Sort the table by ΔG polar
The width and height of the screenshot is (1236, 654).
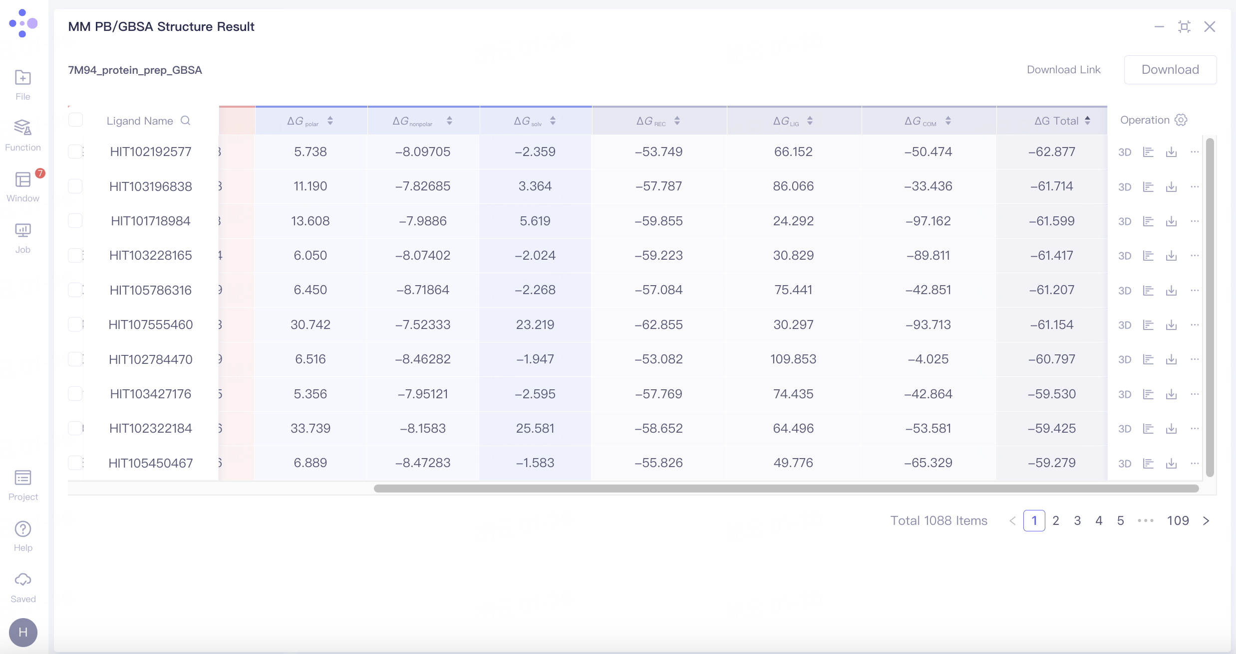[x=330, y=120]
